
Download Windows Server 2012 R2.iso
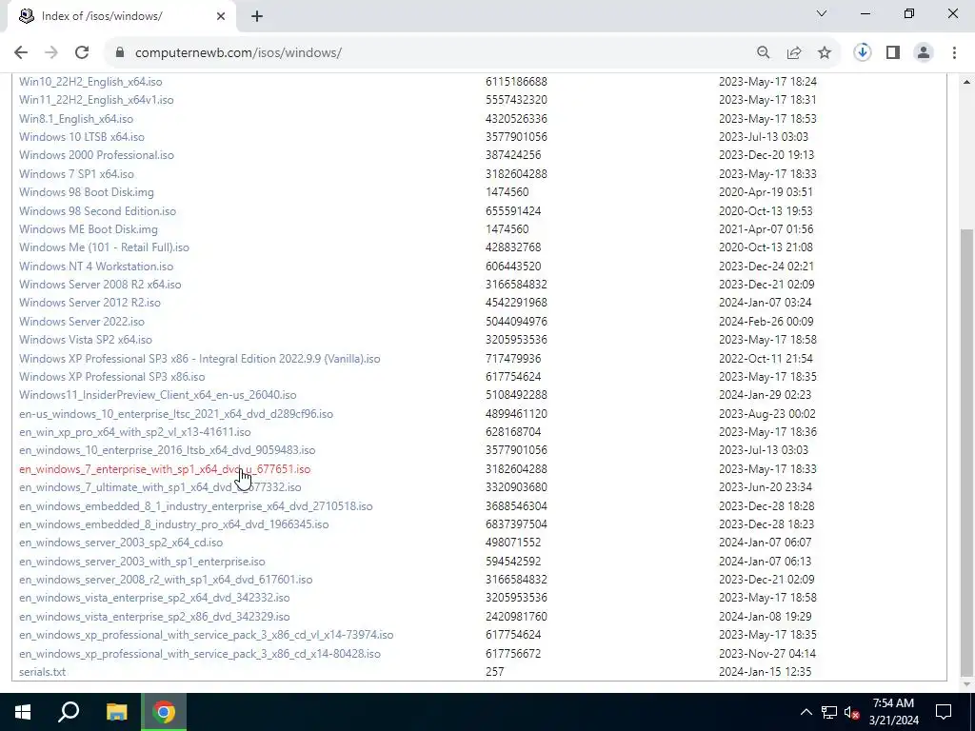pyautogui.click(x=90, y=303)
